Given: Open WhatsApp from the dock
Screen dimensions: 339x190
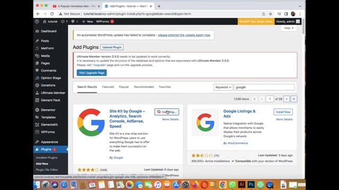Looking at the screenshot, I should (232, 185).
